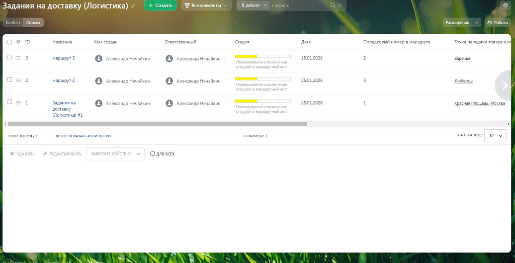The width and height of the screenshot is (515, 263).
Task: Open row actions menu for маршрут 2
Action: [x=19, y=80]
